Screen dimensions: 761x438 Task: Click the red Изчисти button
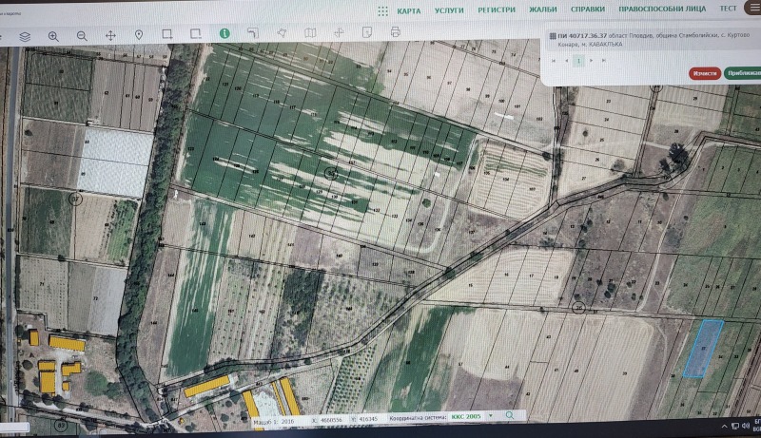pyautogui.click(x=704, y=73)
